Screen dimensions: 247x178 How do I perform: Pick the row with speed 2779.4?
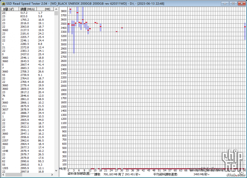28,85
